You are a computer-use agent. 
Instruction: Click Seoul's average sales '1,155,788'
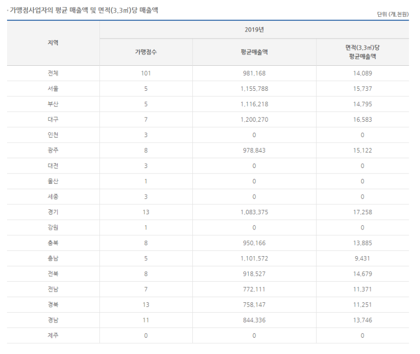click(254, 89)
